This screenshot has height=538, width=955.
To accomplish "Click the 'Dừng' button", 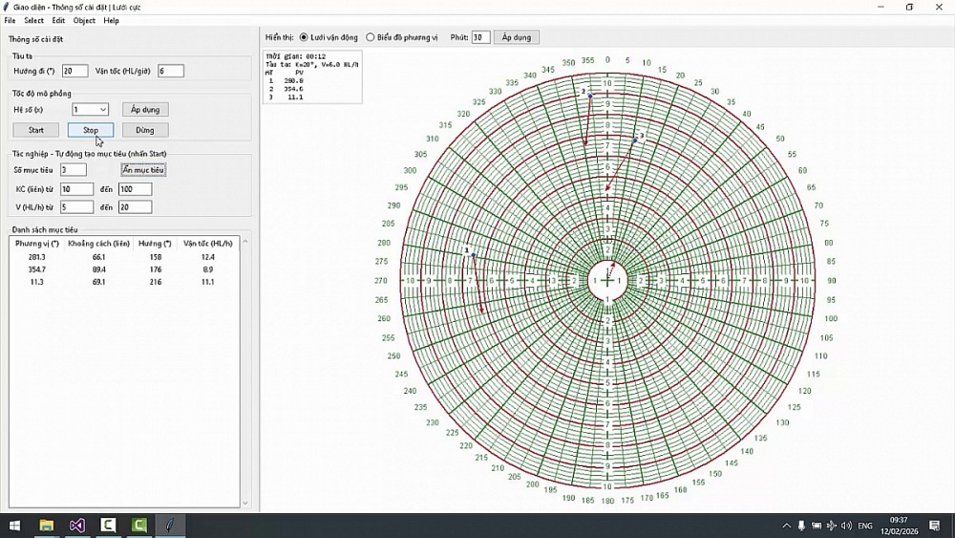I will tap(145, 130).
